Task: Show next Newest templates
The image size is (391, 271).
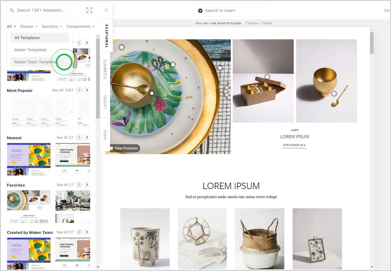Action: coord(87,137)
